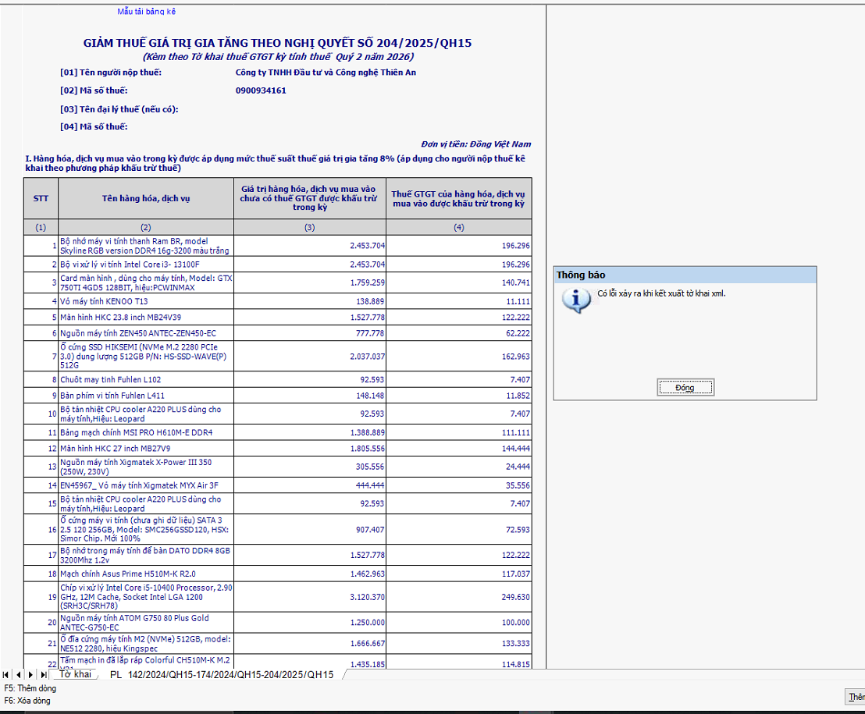Click the information icon in Thông báo dialog

[575, 300]
